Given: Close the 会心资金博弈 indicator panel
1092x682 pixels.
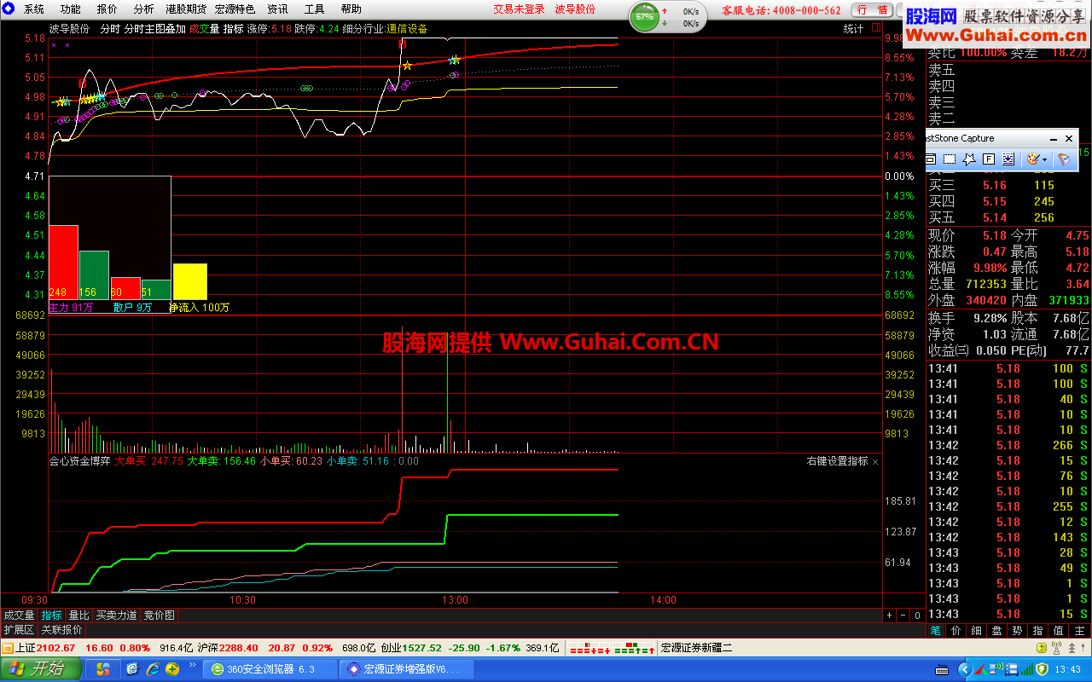Looking at the screenshot, I should point(875,461).
